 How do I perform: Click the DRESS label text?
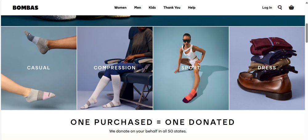point(267,68)
